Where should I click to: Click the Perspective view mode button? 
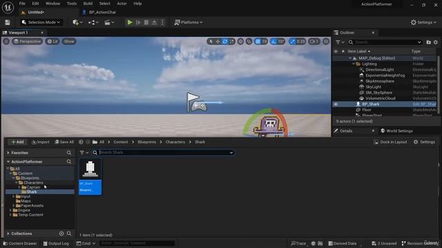[27, 41]
